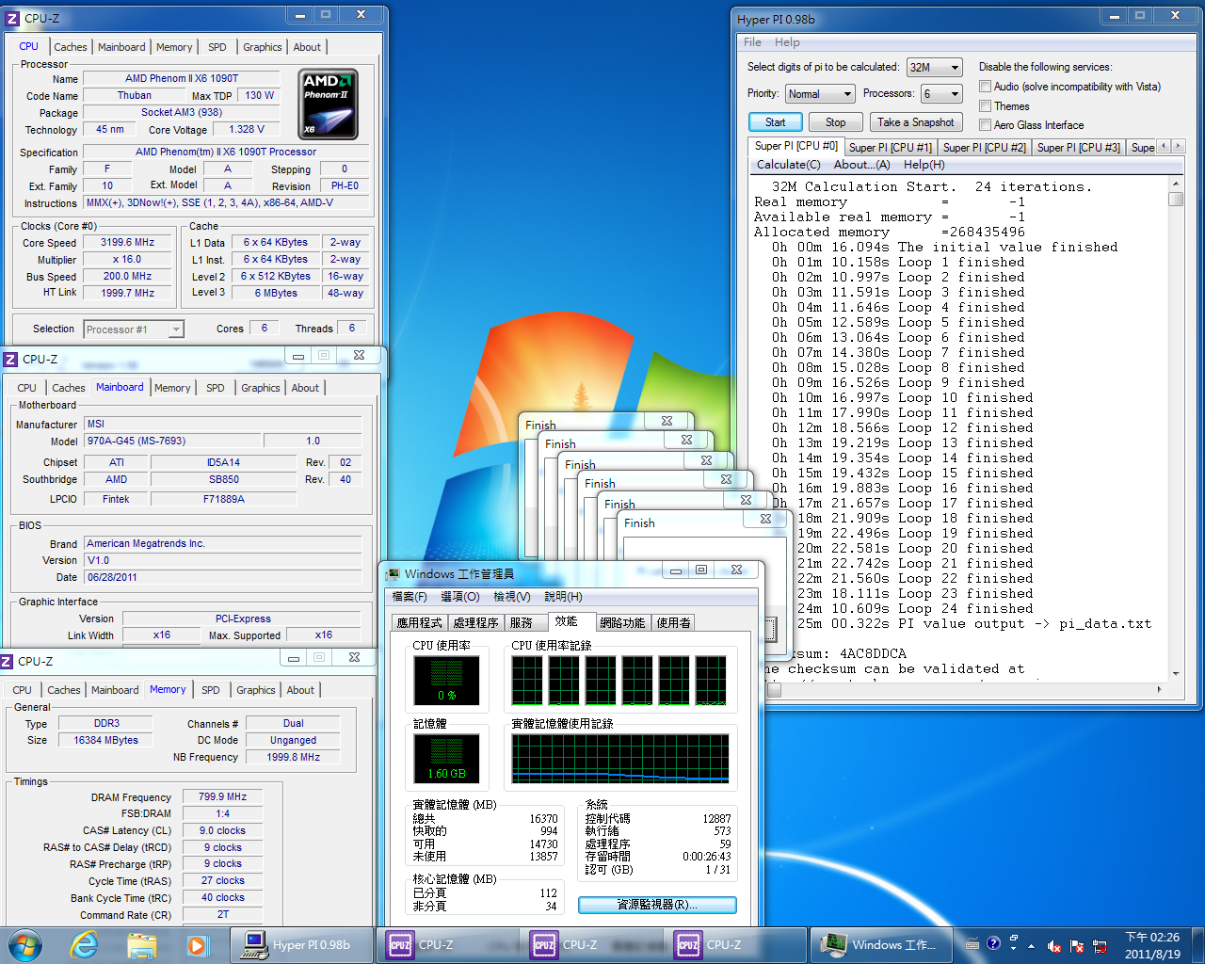Click the BIOS Date 06/28/2011 field
Image resolution: width=1205 pixels, height=964 pixels.
[223, 577]
